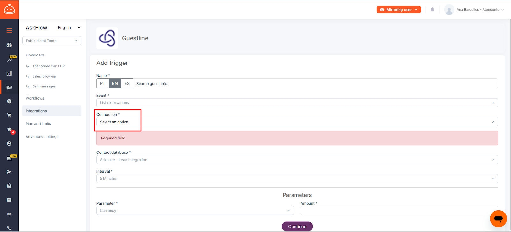Expand Ana Barcellos - Atendente user menu
Screen dimensions: 511x232
point(480,10)
